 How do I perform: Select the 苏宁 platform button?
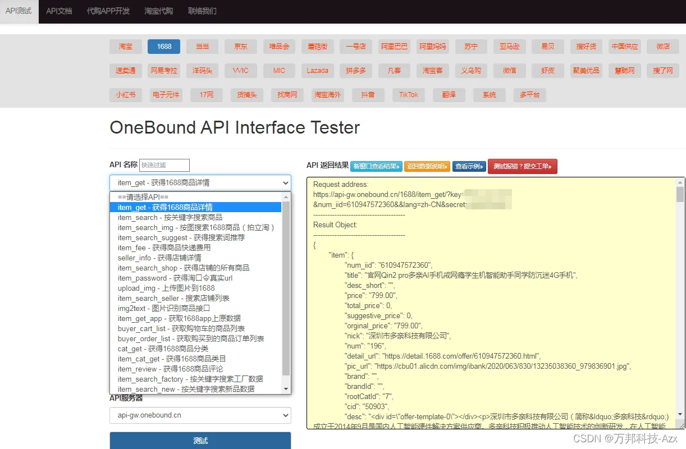471,47
